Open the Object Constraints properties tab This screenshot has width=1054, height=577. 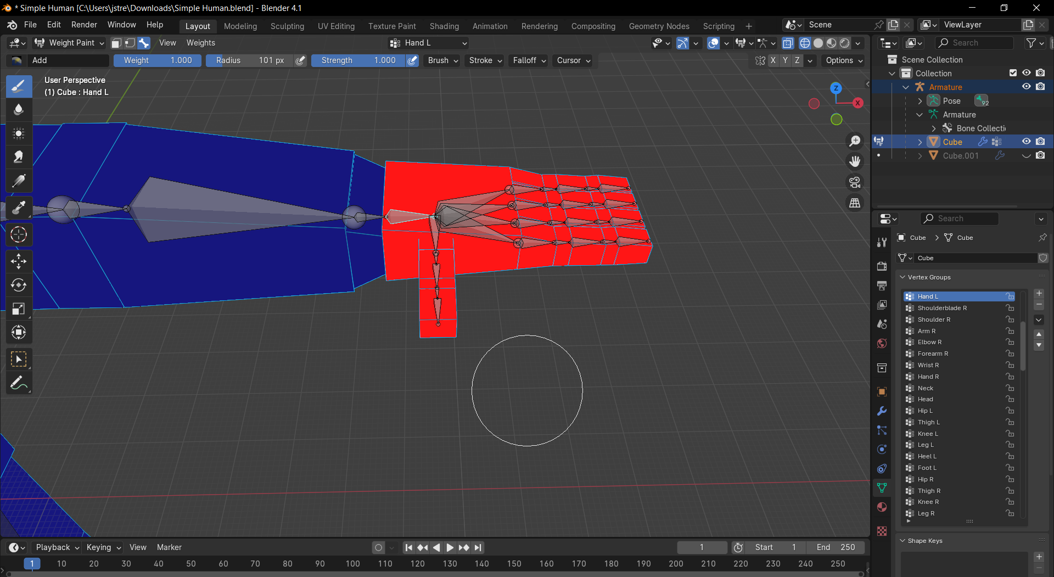(x=882, y=468)
